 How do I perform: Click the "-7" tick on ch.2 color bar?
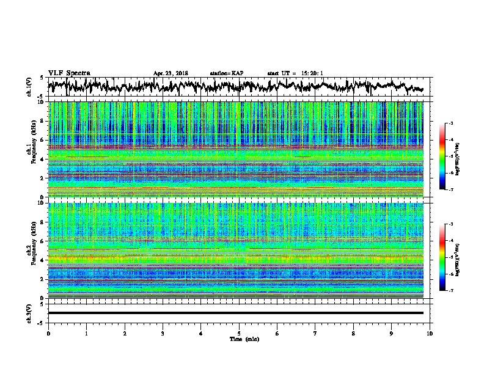[x=451, y=290]
